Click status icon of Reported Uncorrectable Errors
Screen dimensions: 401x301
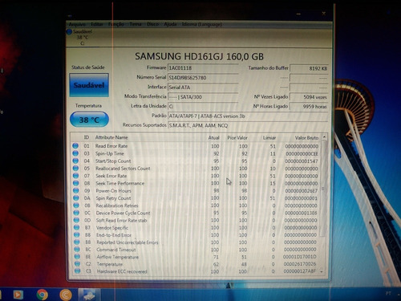tap(77, 242)
